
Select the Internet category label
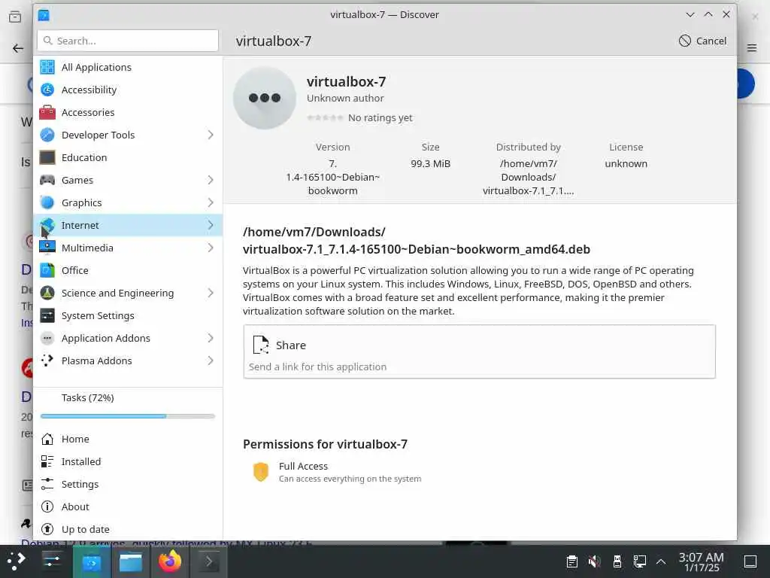pos(80,225)
